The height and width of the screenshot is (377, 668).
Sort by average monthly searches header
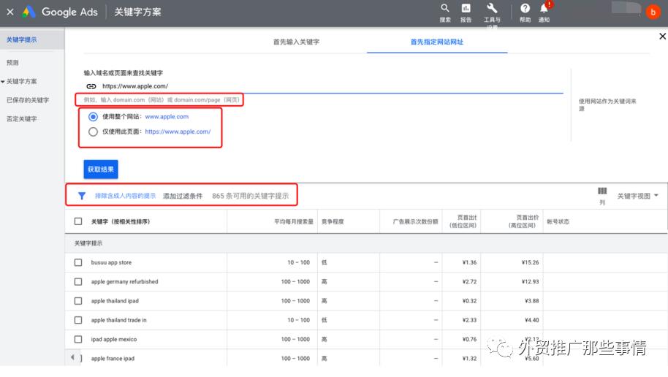pos(294,221)
